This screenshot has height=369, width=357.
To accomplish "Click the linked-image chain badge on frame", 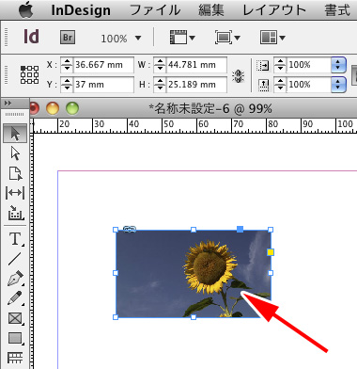I will pyautogui.click(x=130, y=230).
